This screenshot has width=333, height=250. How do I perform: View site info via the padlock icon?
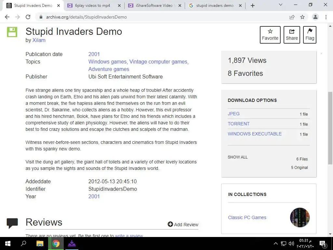(41, 17)
